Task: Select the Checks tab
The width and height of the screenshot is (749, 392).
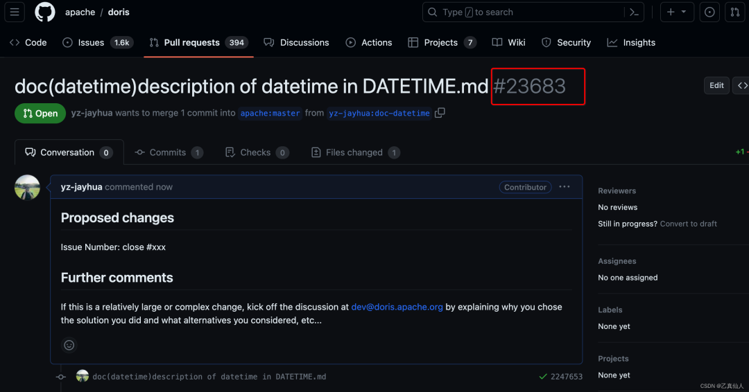Action: pyautogui.click(x=257, y=152)
